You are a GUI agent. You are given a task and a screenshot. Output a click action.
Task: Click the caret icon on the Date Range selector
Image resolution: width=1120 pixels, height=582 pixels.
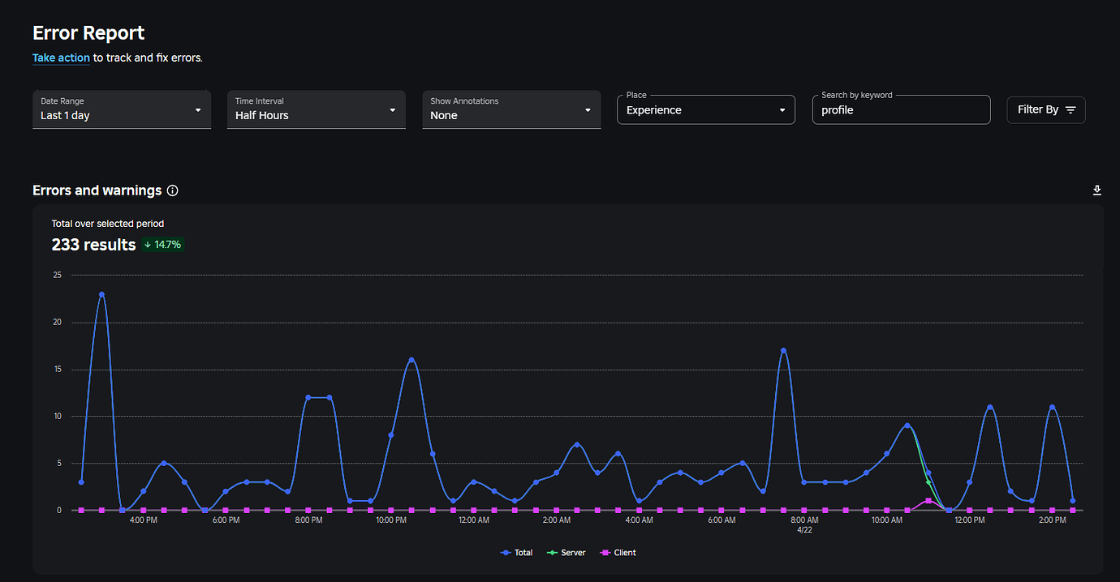tap(197, 109)
